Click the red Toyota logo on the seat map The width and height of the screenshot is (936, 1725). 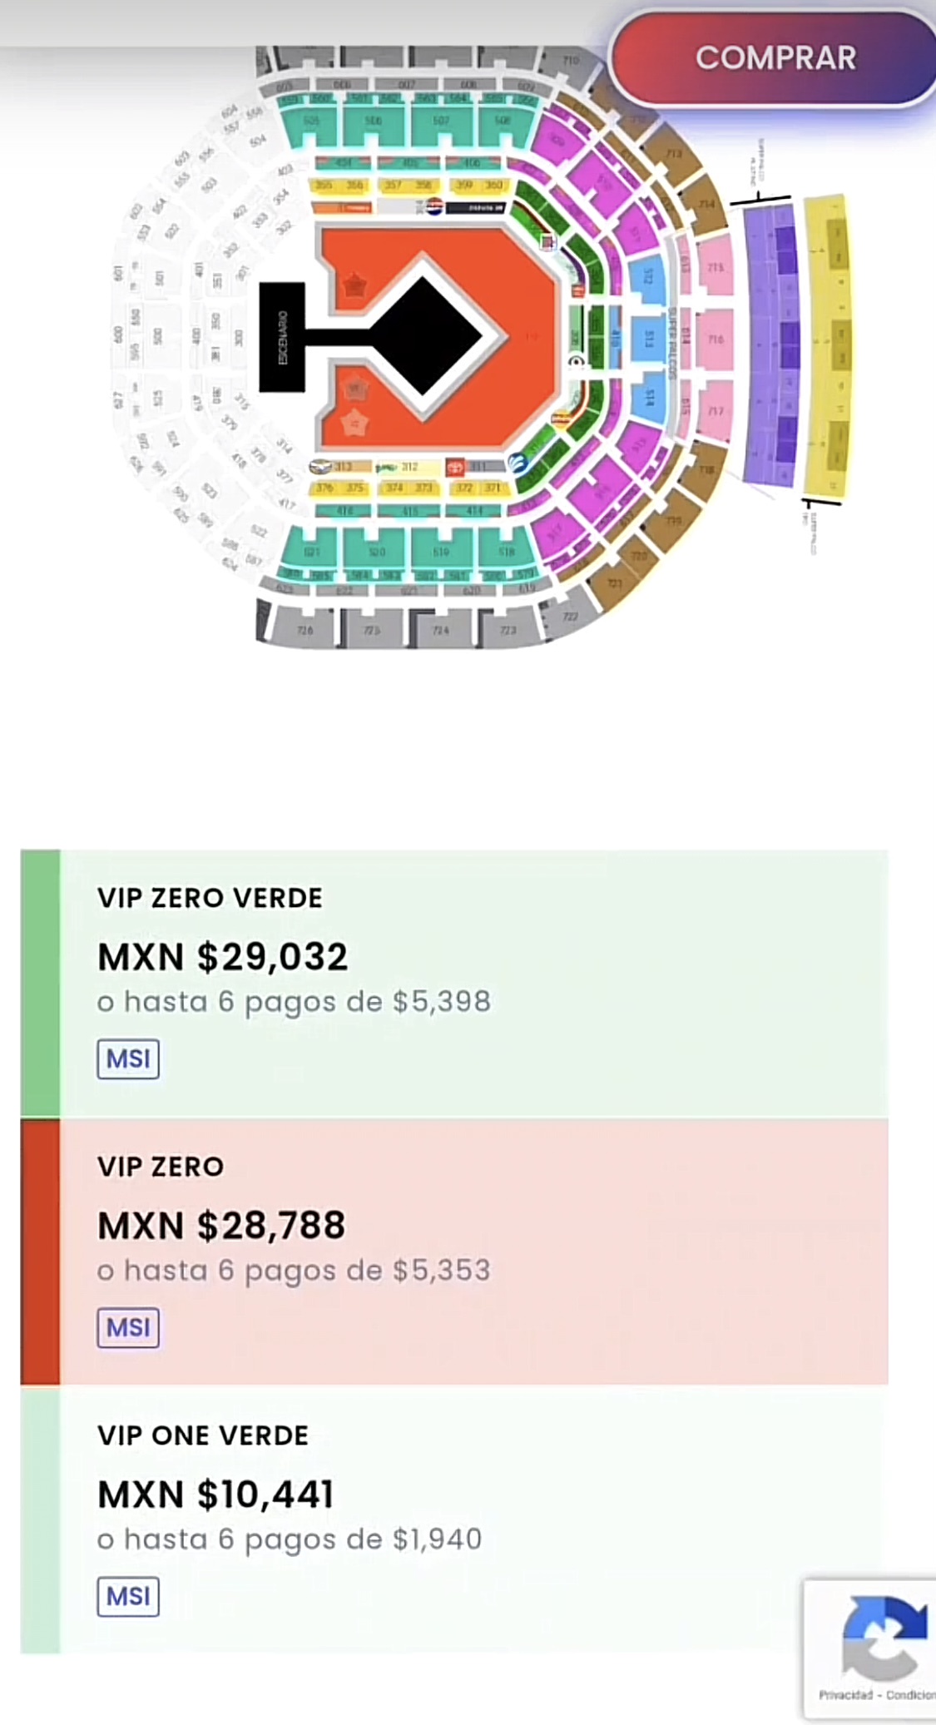[455, 467]
